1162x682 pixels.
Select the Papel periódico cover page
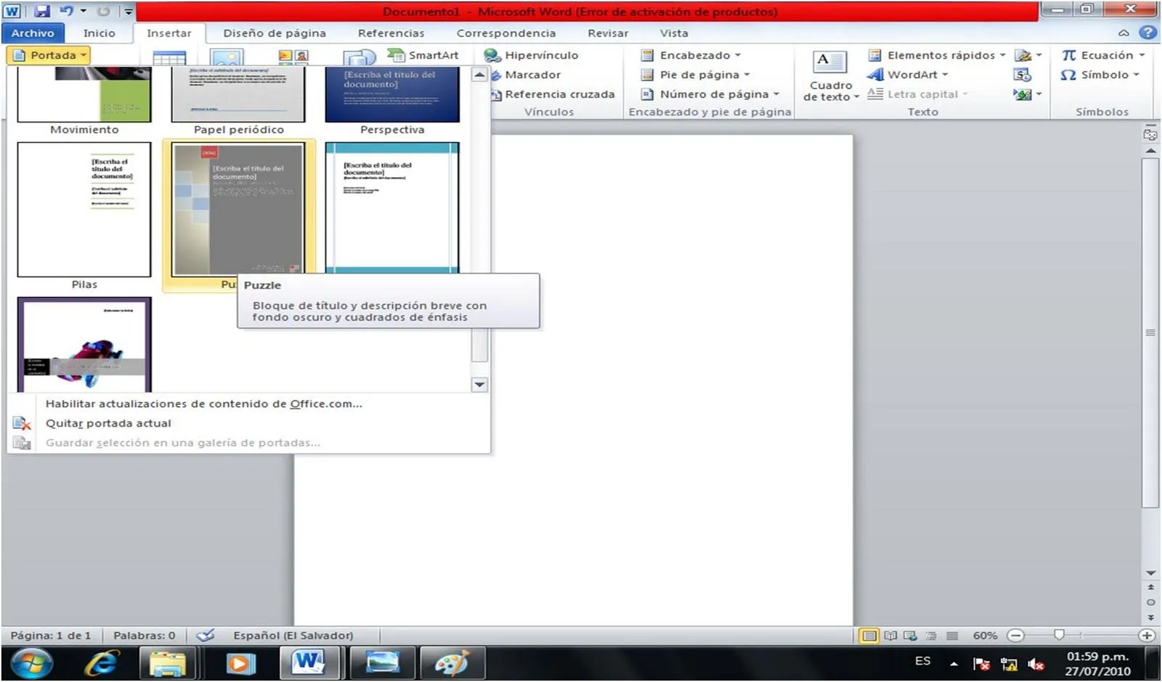(x=238, y=94)
